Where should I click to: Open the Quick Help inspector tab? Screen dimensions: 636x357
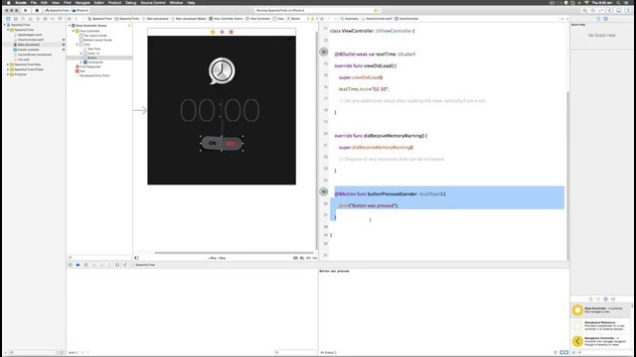pos(605,19)
